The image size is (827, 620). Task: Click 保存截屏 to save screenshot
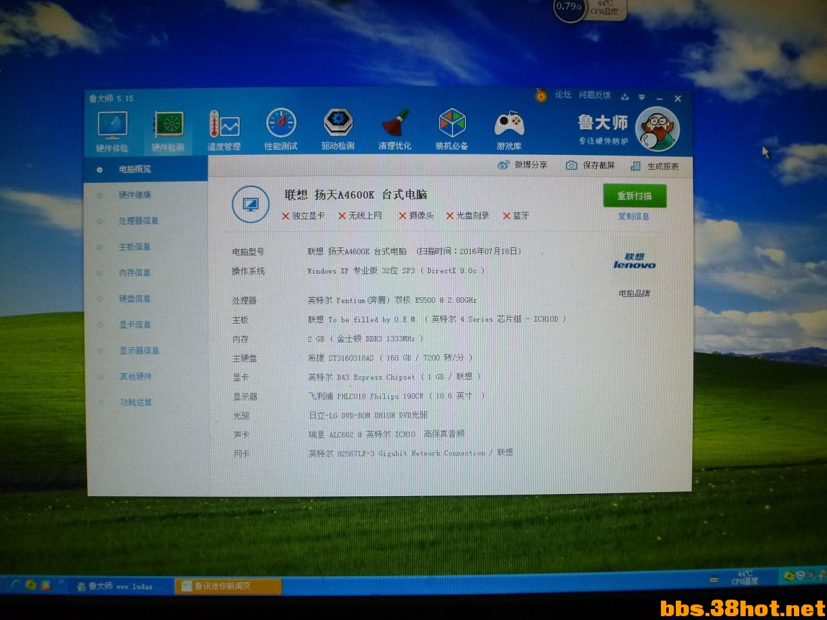click(591, 165)
